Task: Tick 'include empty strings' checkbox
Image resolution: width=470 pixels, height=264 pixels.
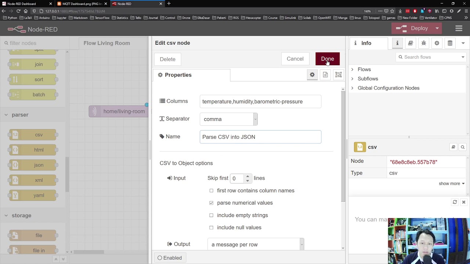Action: 211,215
